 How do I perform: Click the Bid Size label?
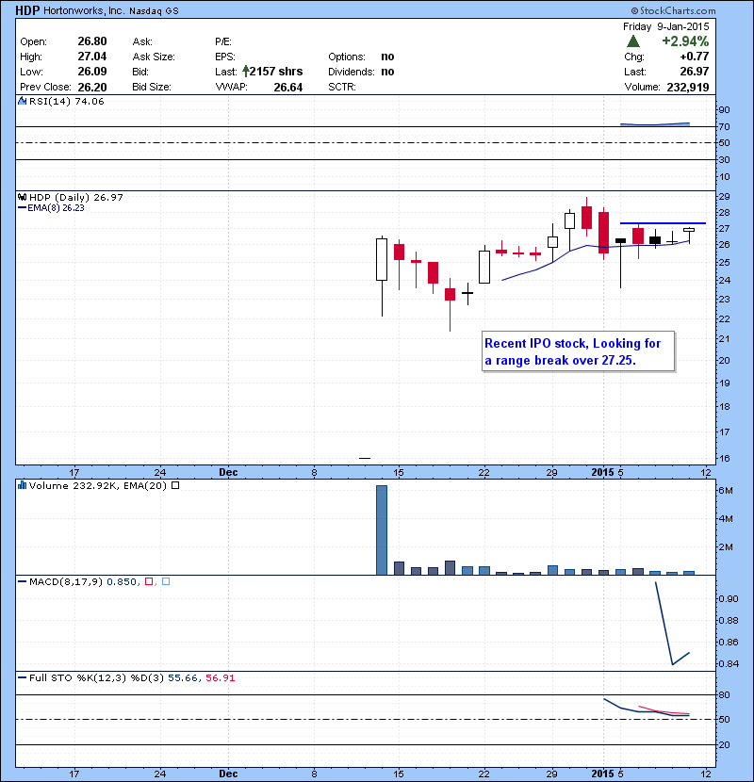pyautogui.click(x=152, y=88)
